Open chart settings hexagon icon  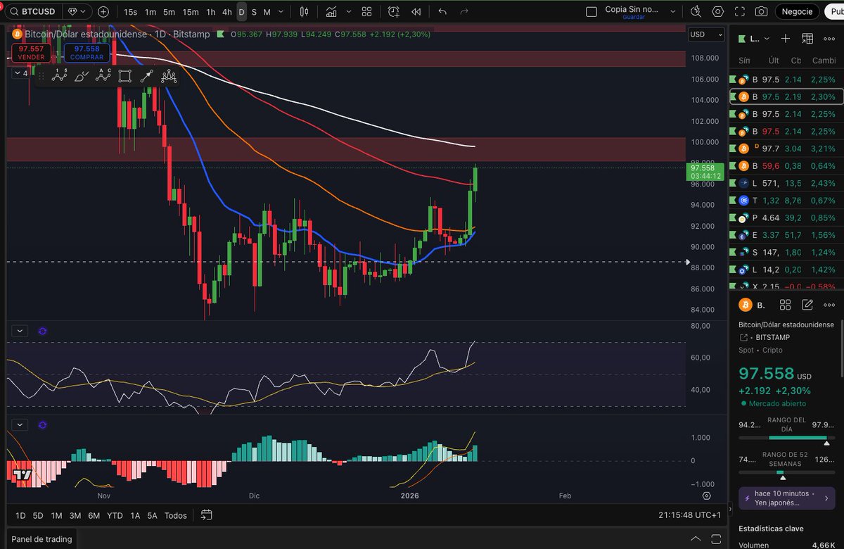click(x=717, y=11)
